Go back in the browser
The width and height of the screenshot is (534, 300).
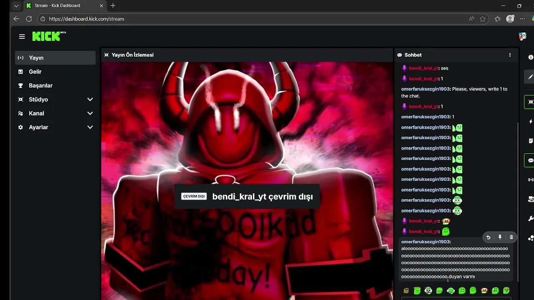(16, 19)
